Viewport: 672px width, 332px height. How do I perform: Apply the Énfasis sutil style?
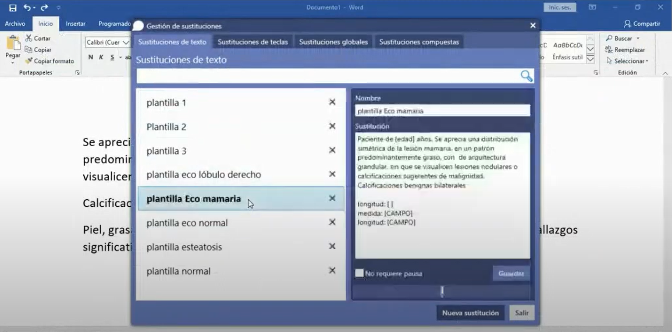(x=567, y=51)
